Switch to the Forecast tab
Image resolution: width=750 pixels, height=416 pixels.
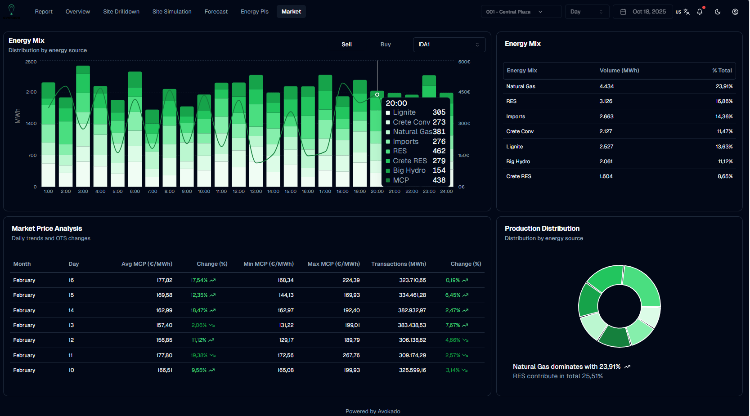pos(216,12)
